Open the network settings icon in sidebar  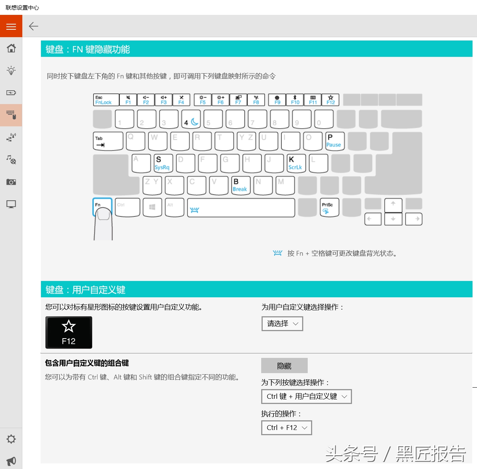pyautogui.click(x=11, y=138)
